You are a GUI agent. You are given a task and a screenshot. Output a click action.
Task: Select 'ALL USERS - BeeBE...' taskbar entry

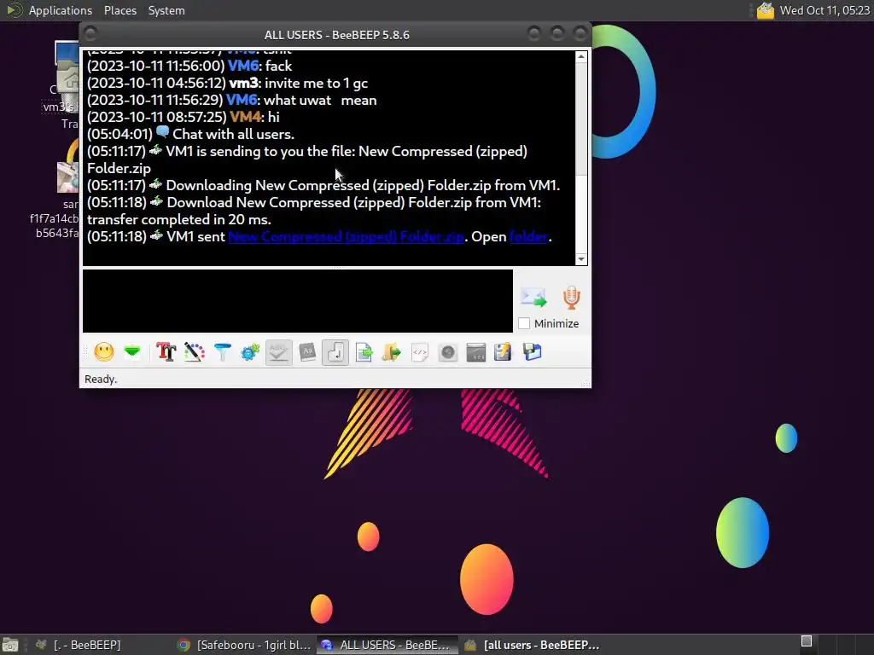coord(387,645)
